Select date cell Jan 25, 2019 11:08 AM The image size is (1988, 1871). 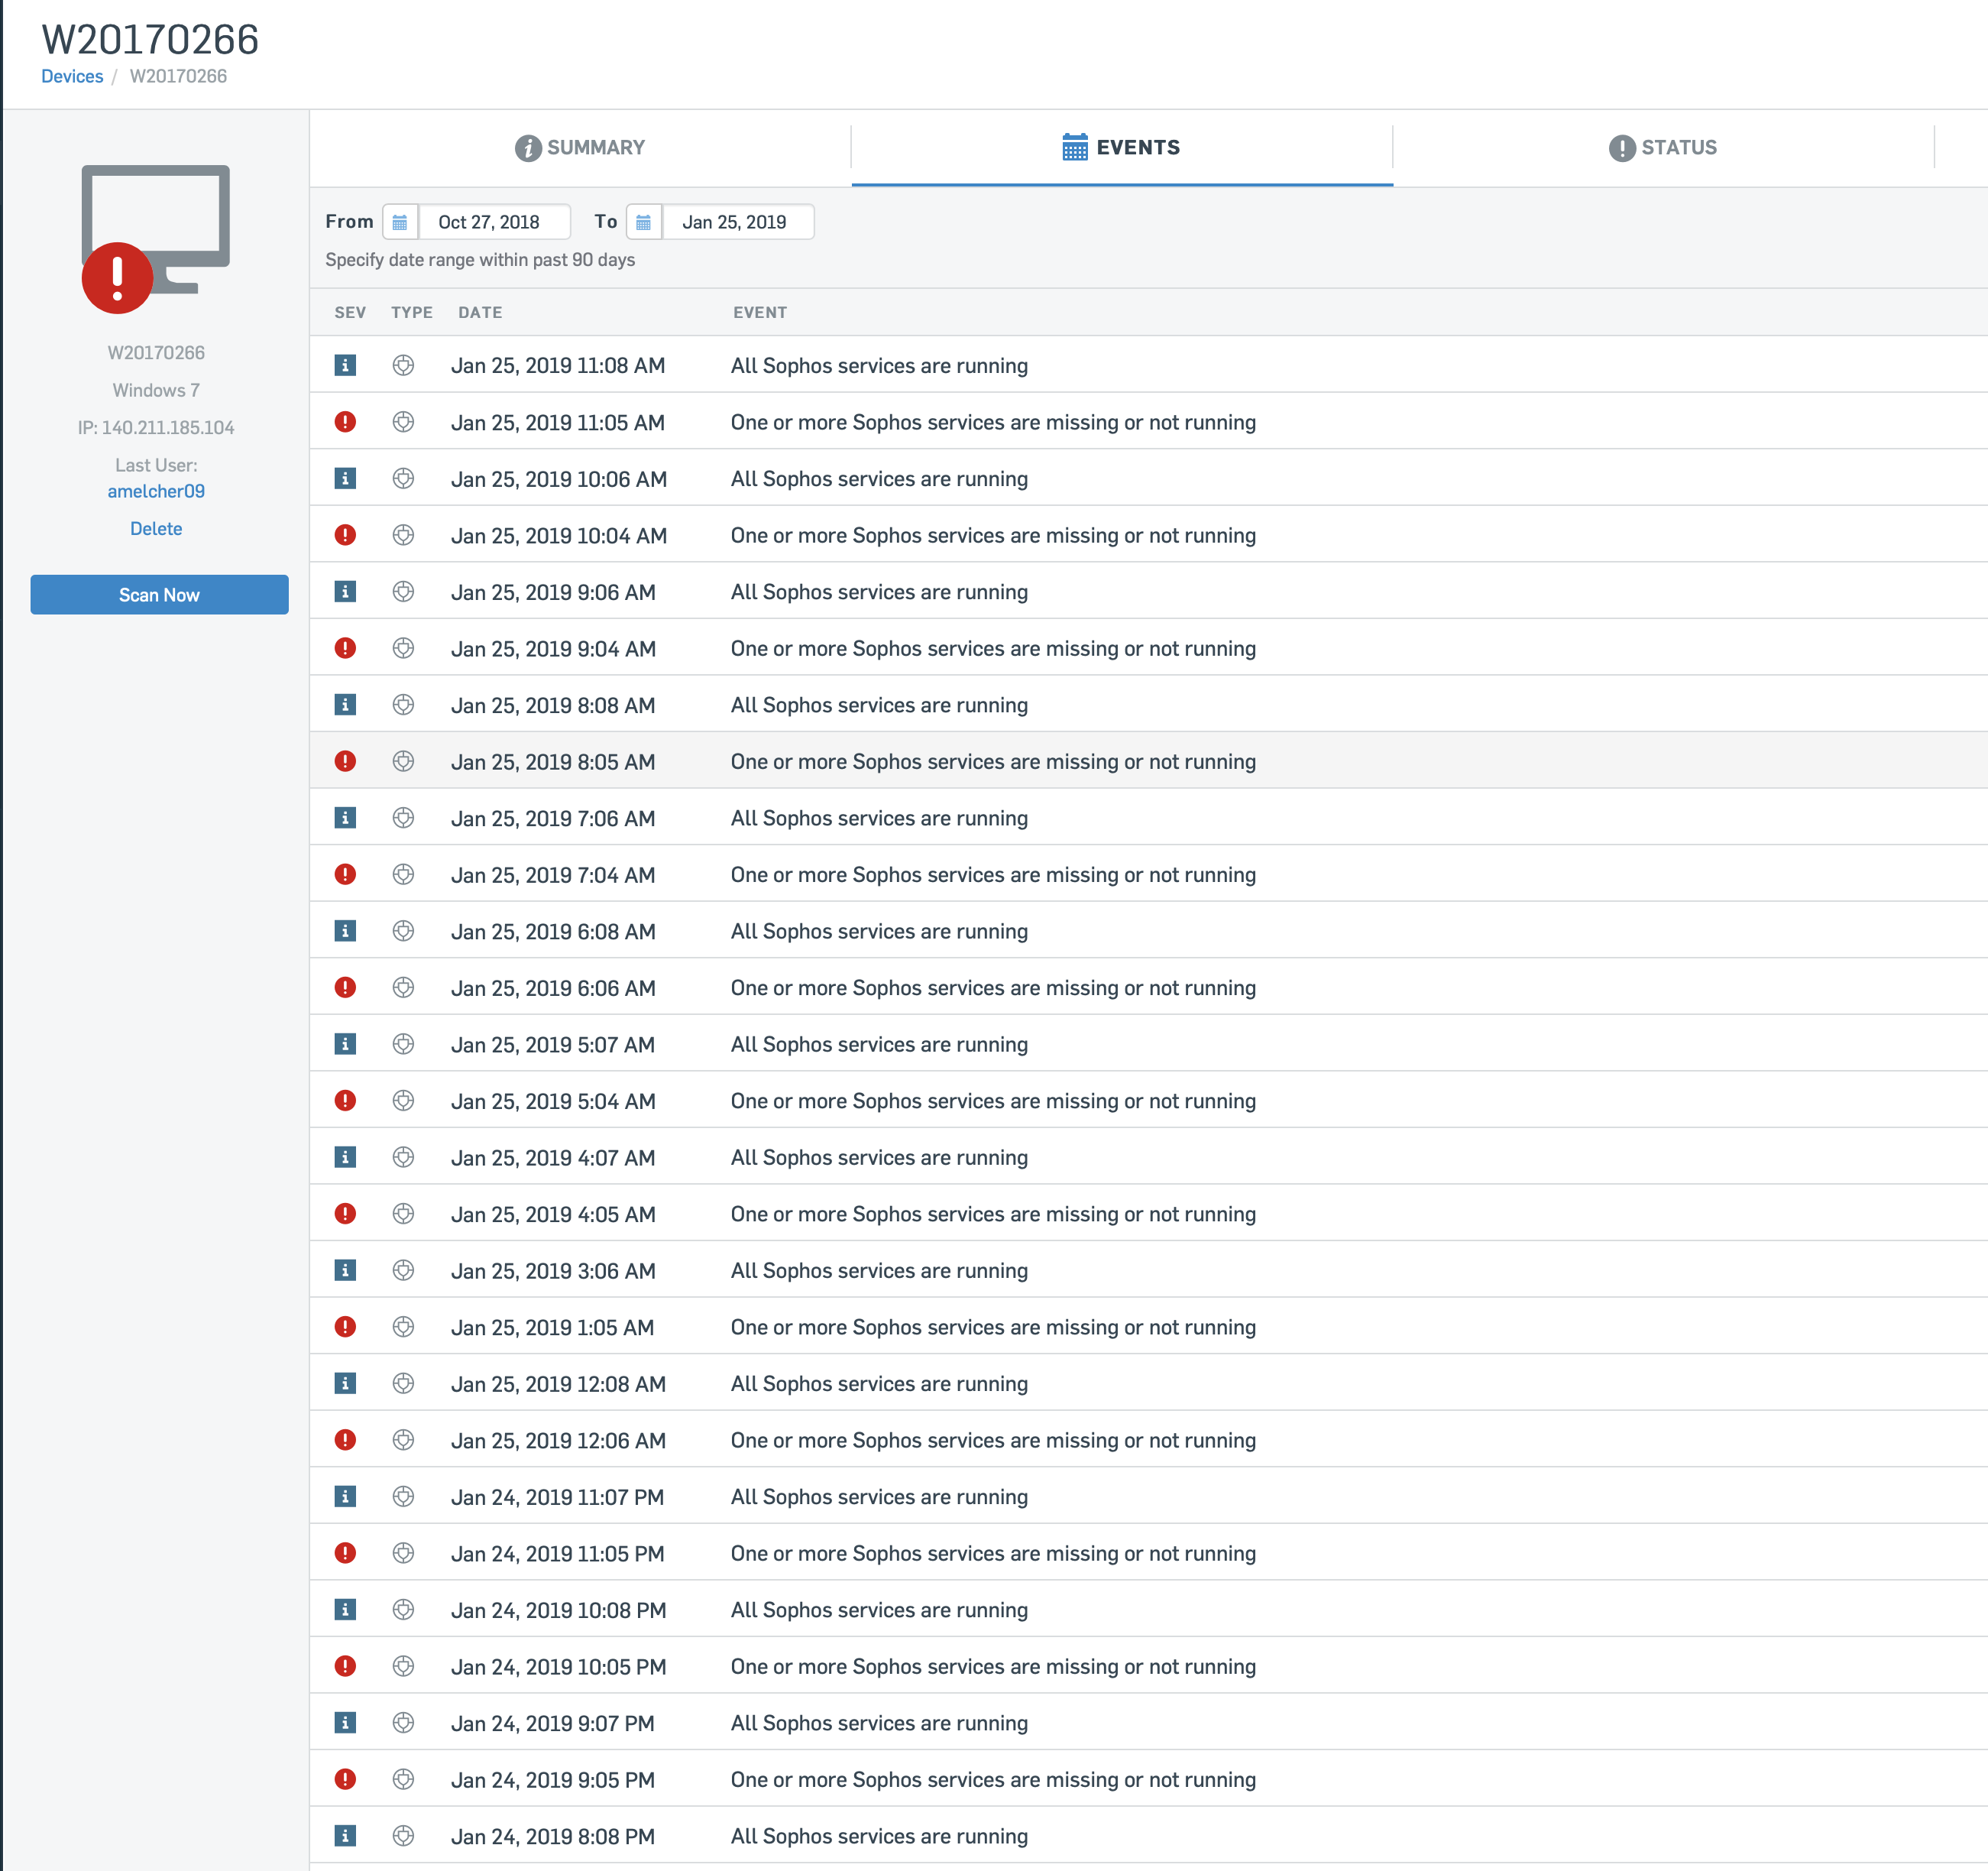(x=558, y=365)
